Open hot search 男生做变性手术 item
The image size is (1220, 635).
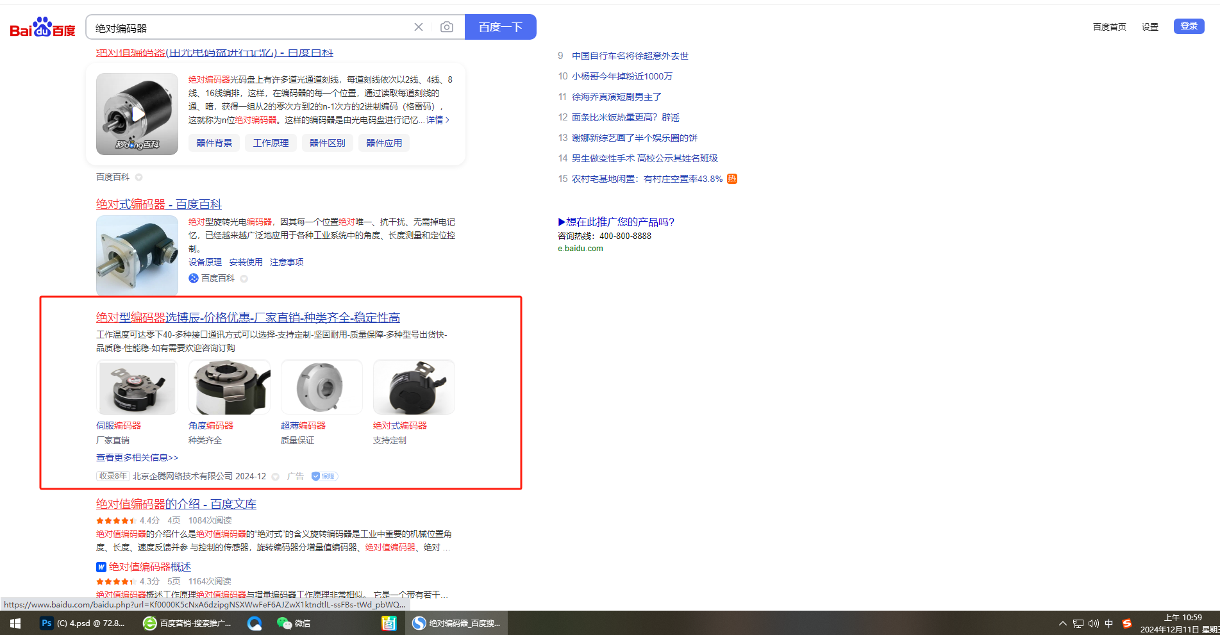tap(645, 158)
